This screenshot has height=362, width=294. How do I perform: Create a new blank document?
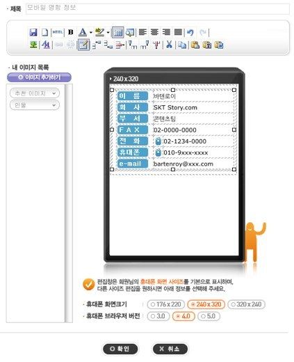click(x=44, y=32)
